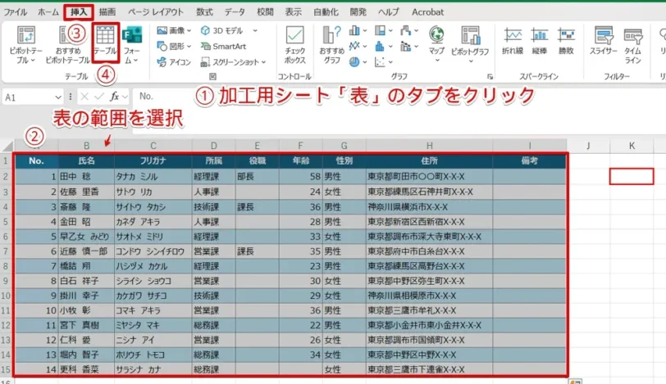This screenshot has height=384, width=666.
Task: Insert a スライサー filter
Action: click(x=603, y=41)
